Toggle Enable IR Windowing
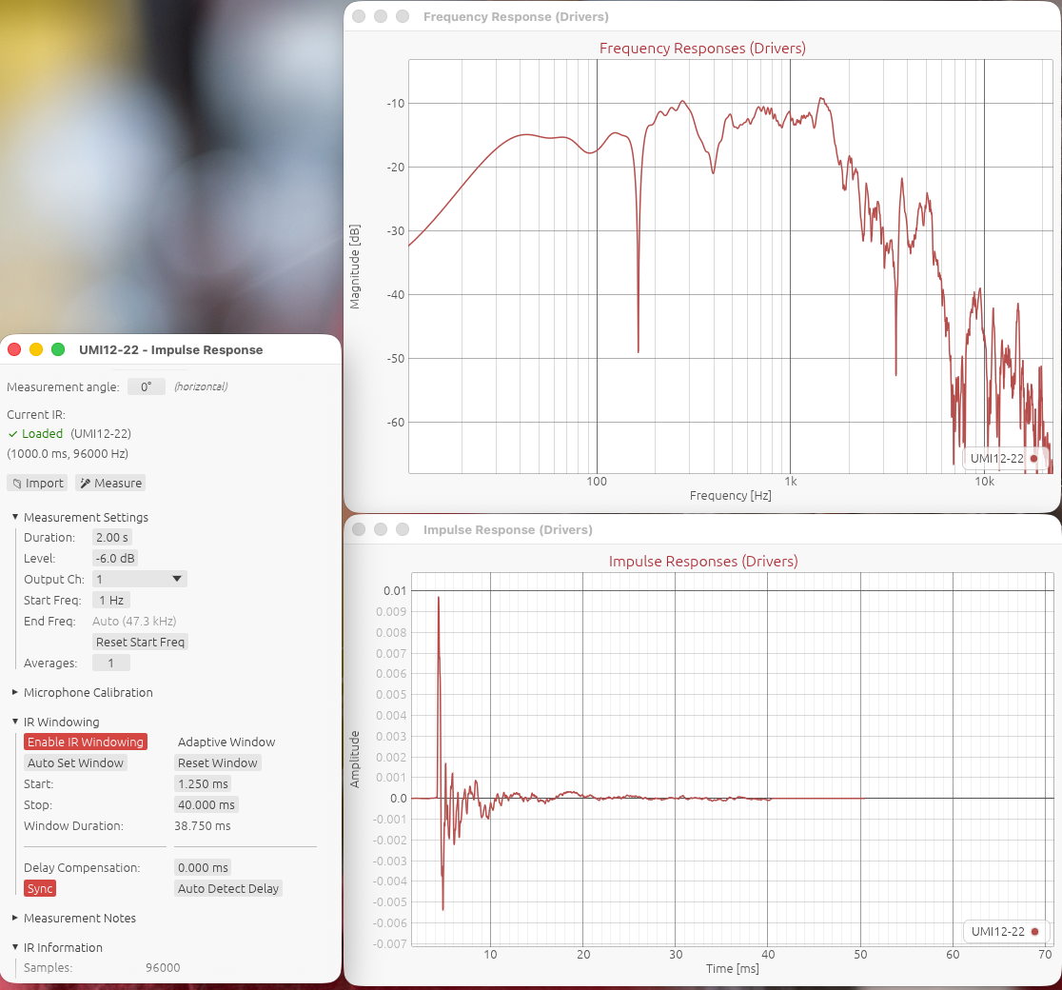This screenshot has width=1062, height=990. tap(85, 742)
